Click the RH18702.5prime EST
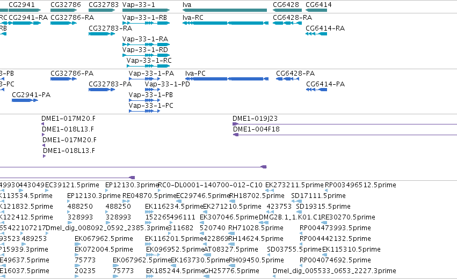457x279 pixels. (x=257, y=196)
